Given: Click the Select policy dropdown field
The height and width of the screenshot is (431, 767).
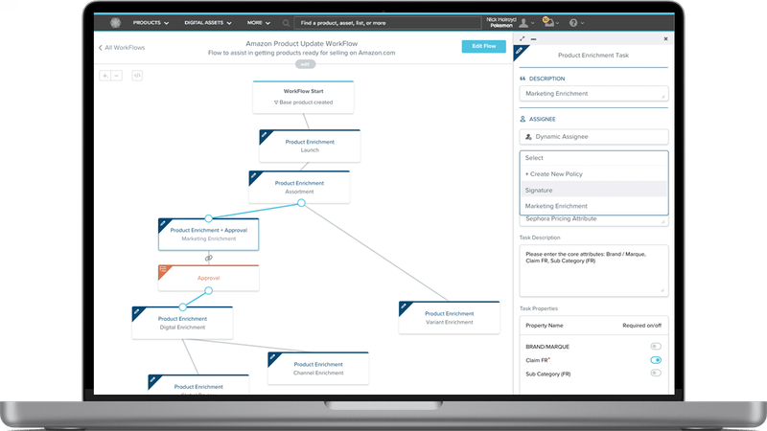Looking at the screenshot, I should click(593, 158).
